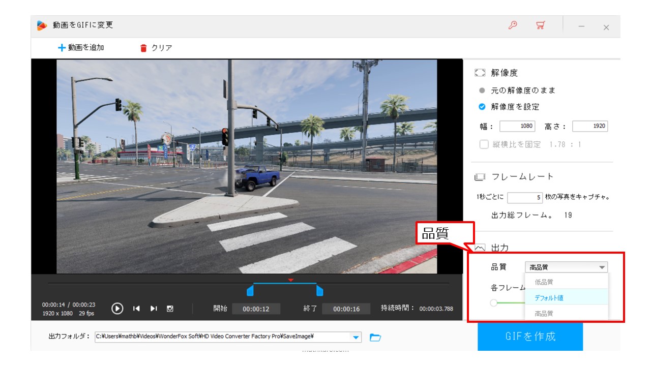The image size is (651, 366).
Task: Play the video preview
Action: point(117,309)
